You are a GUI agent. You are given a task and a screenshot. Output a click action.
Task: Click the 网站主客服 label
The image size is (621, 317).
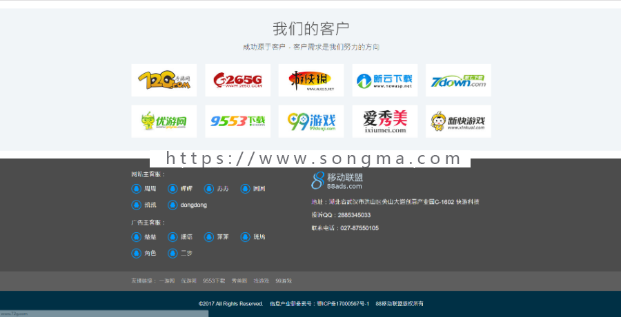click(148, 174)
